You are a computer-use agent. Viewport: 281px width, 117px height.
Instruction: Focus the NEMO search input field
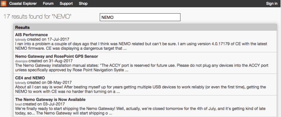(140, 17)
